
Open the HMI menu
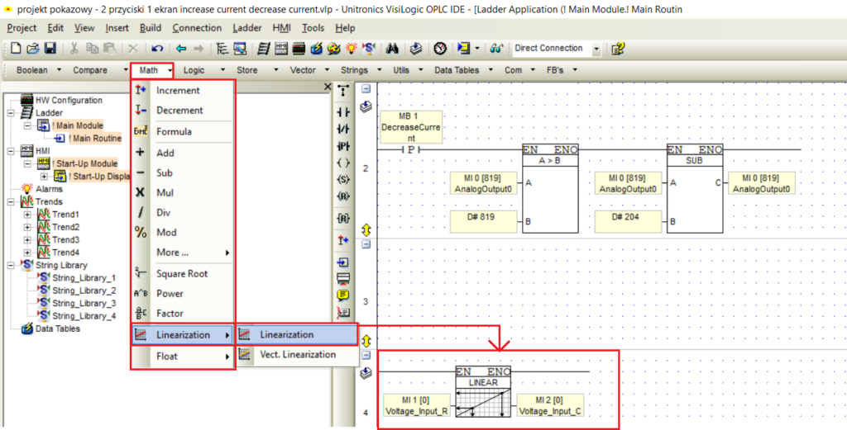pyautogui.click(x=281, y=28)
